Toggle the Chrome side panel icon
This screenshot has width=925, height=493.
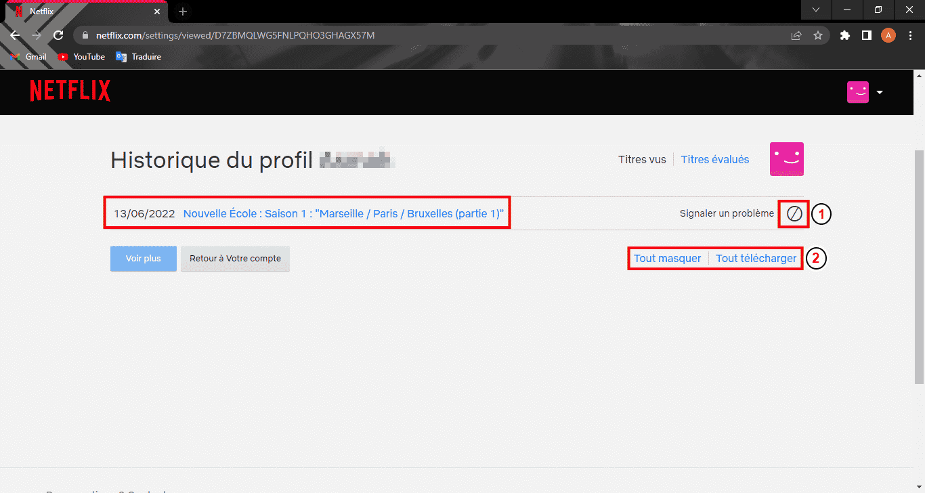pos(866,35)
